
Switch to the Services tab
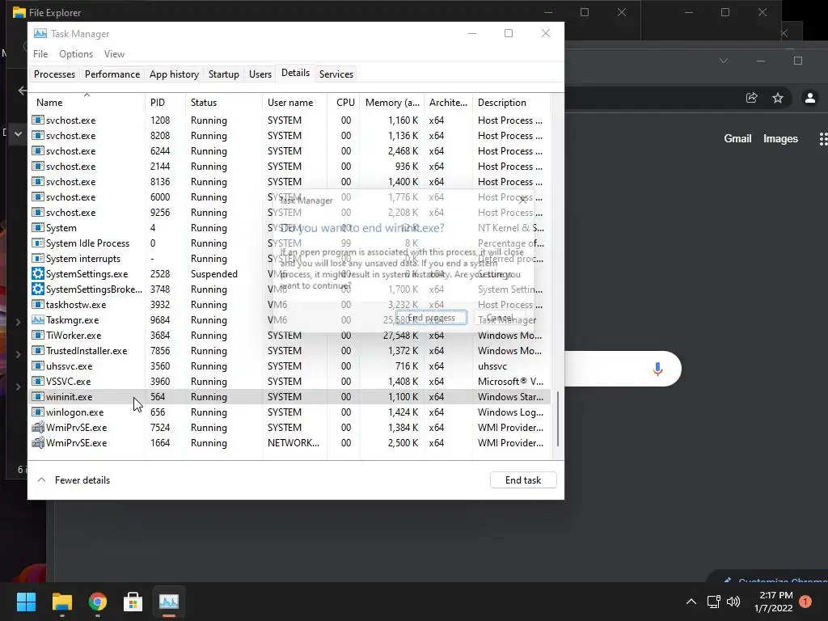click(336, 74)
